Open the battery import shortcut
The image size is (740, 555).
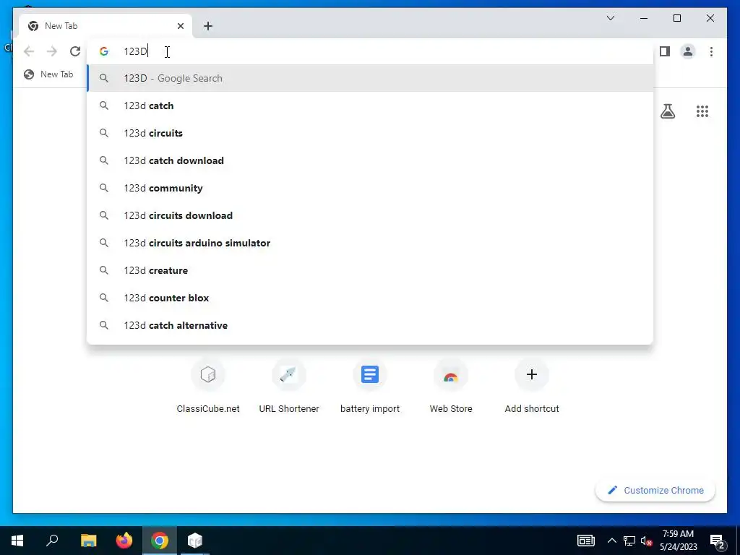pos(370,386)
